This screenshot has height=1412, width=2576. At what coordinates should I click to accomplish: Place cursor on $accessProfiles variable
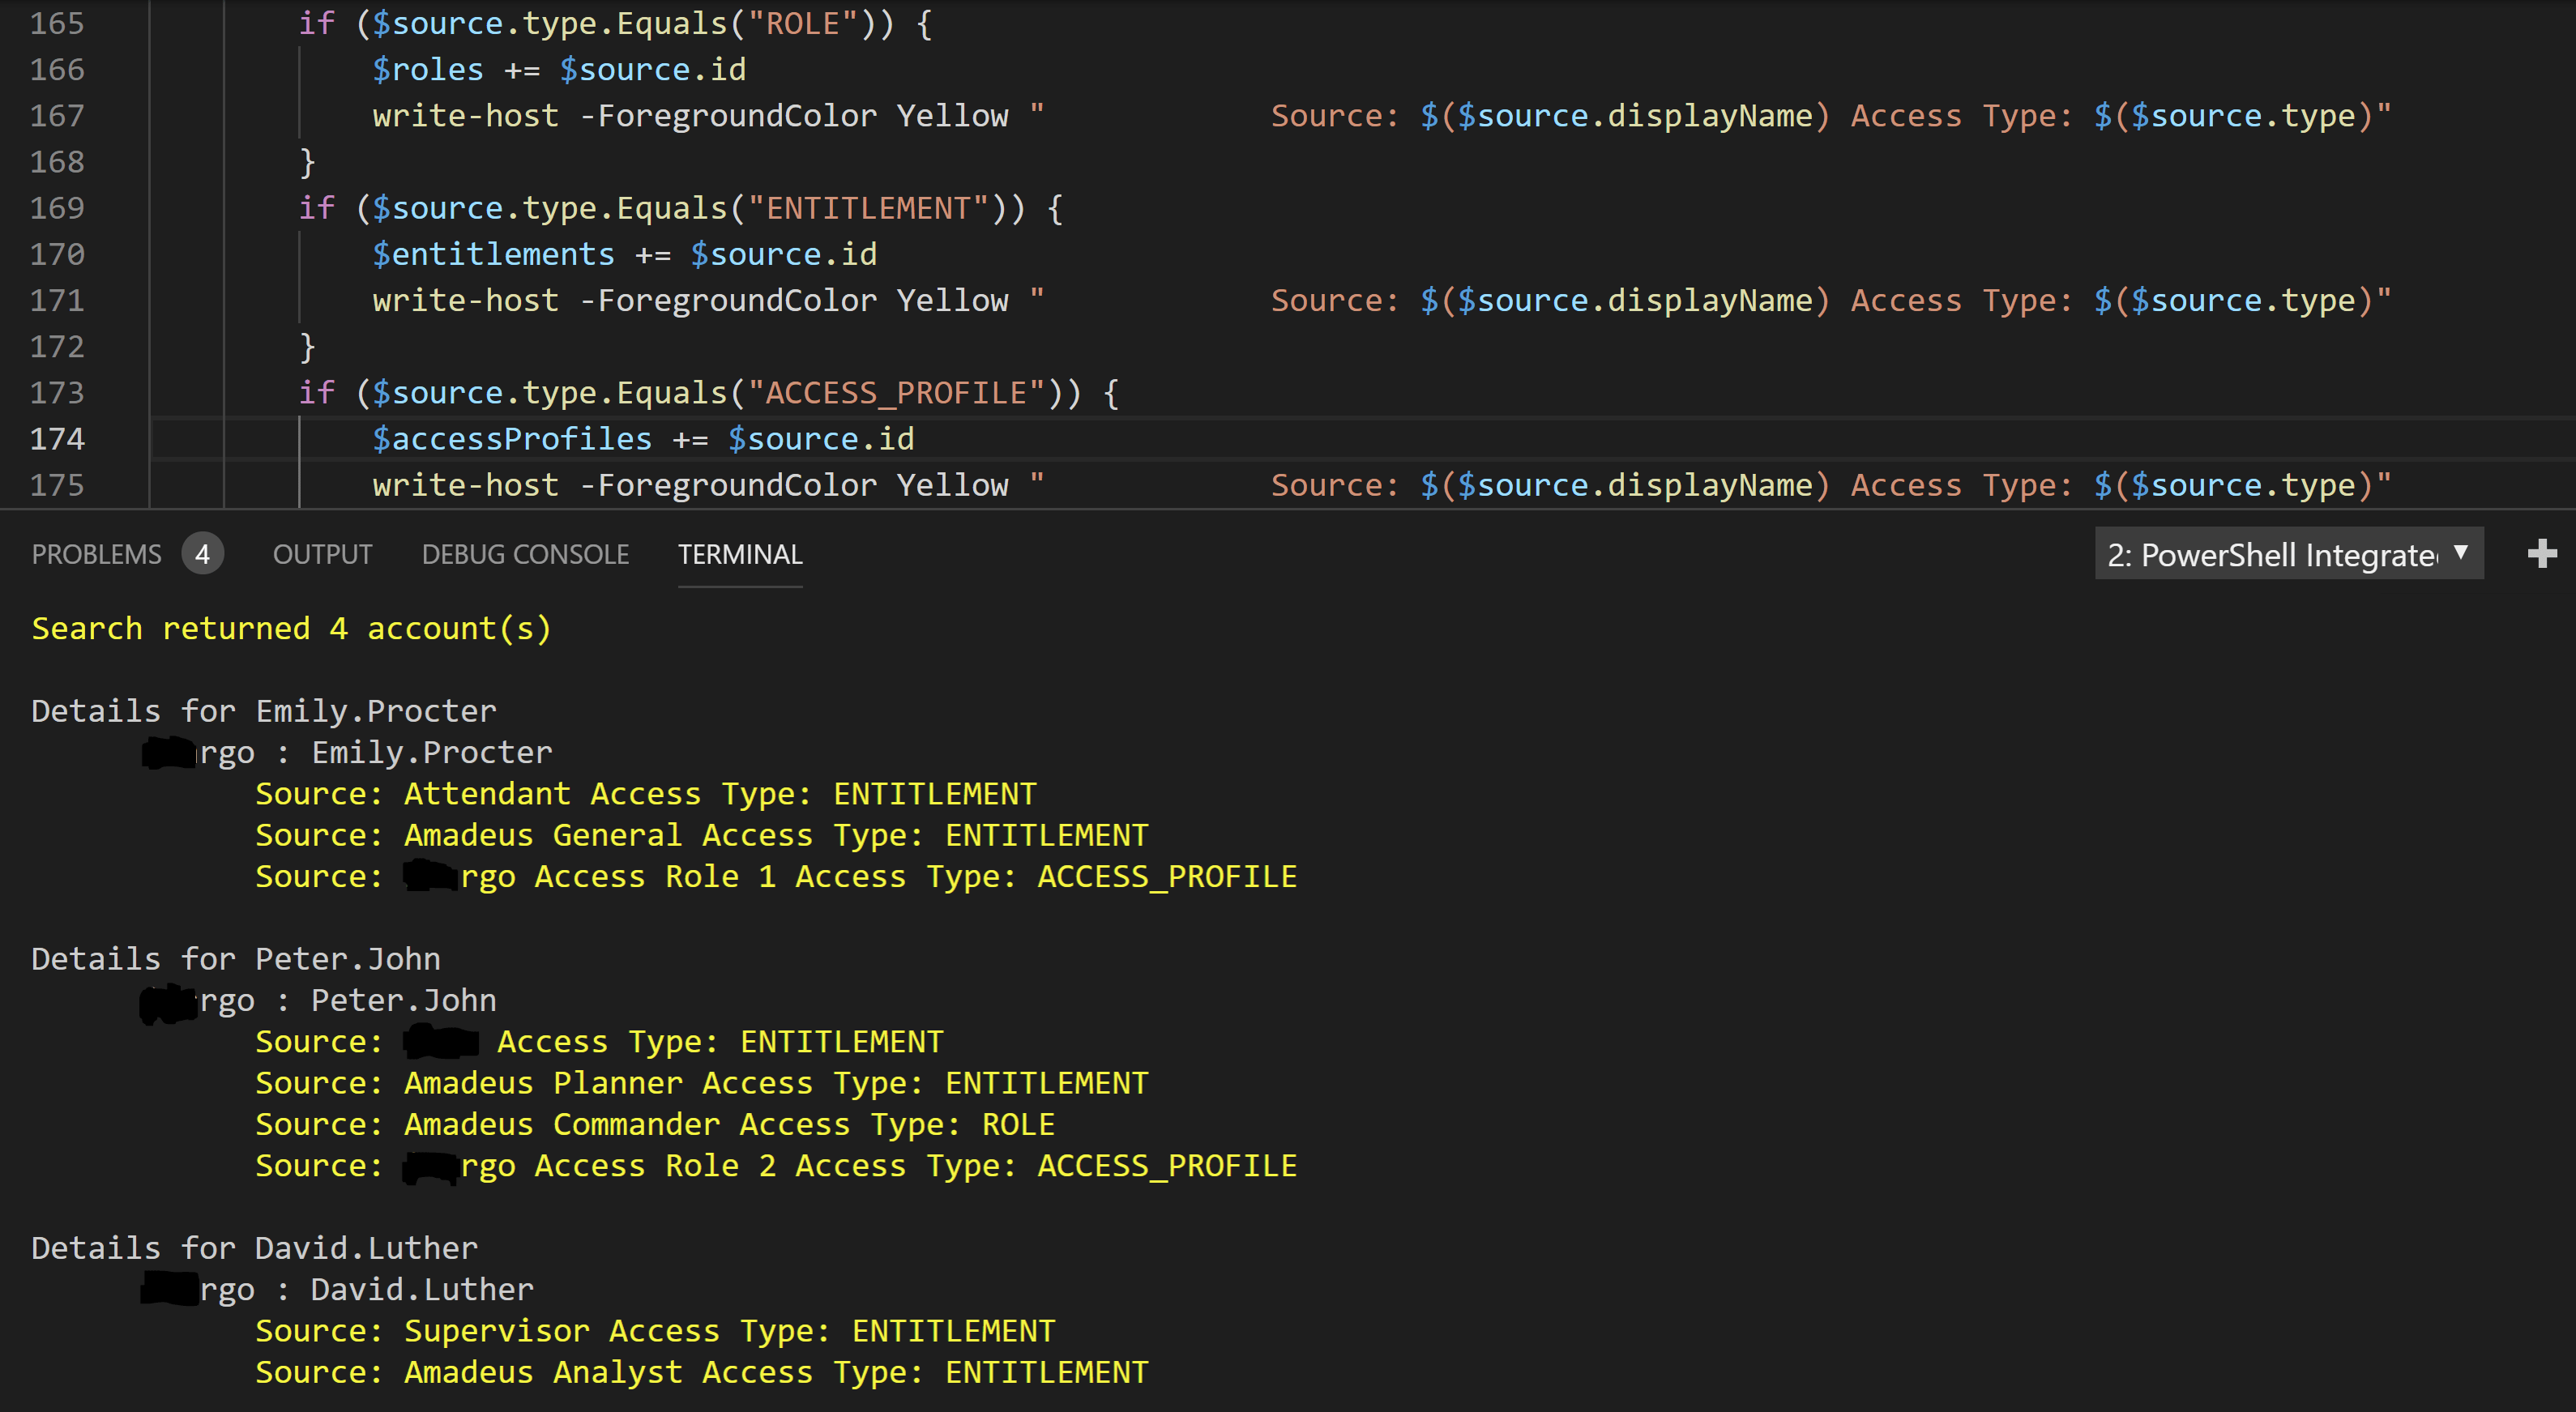click(512, 439)
